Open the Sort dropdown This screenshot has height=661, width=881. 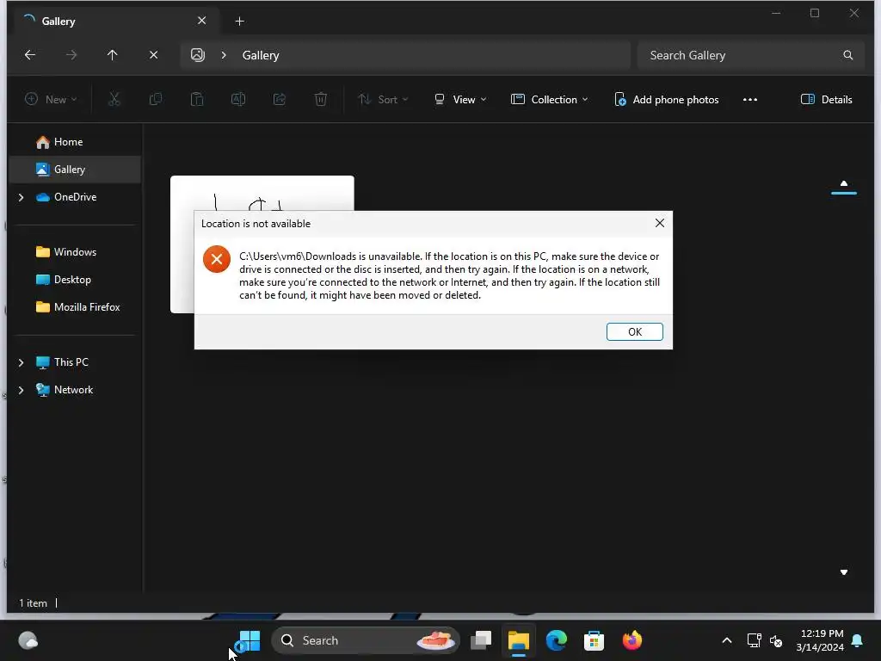(383, 100)
